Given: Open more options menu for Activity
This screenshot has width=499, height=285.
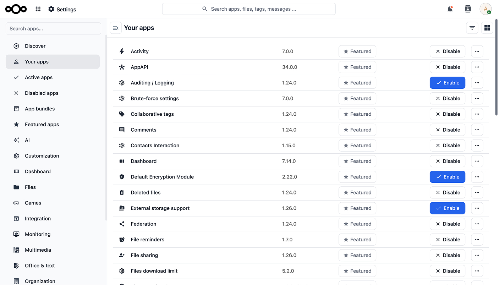Looking at the screenshot, I should [x=477, y=51].
